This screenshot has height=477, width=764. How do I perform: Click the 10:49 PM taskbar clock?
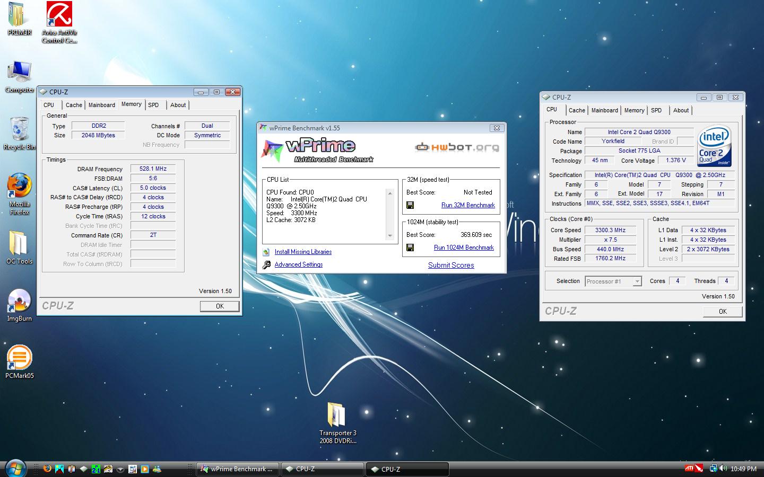point(743,469)
